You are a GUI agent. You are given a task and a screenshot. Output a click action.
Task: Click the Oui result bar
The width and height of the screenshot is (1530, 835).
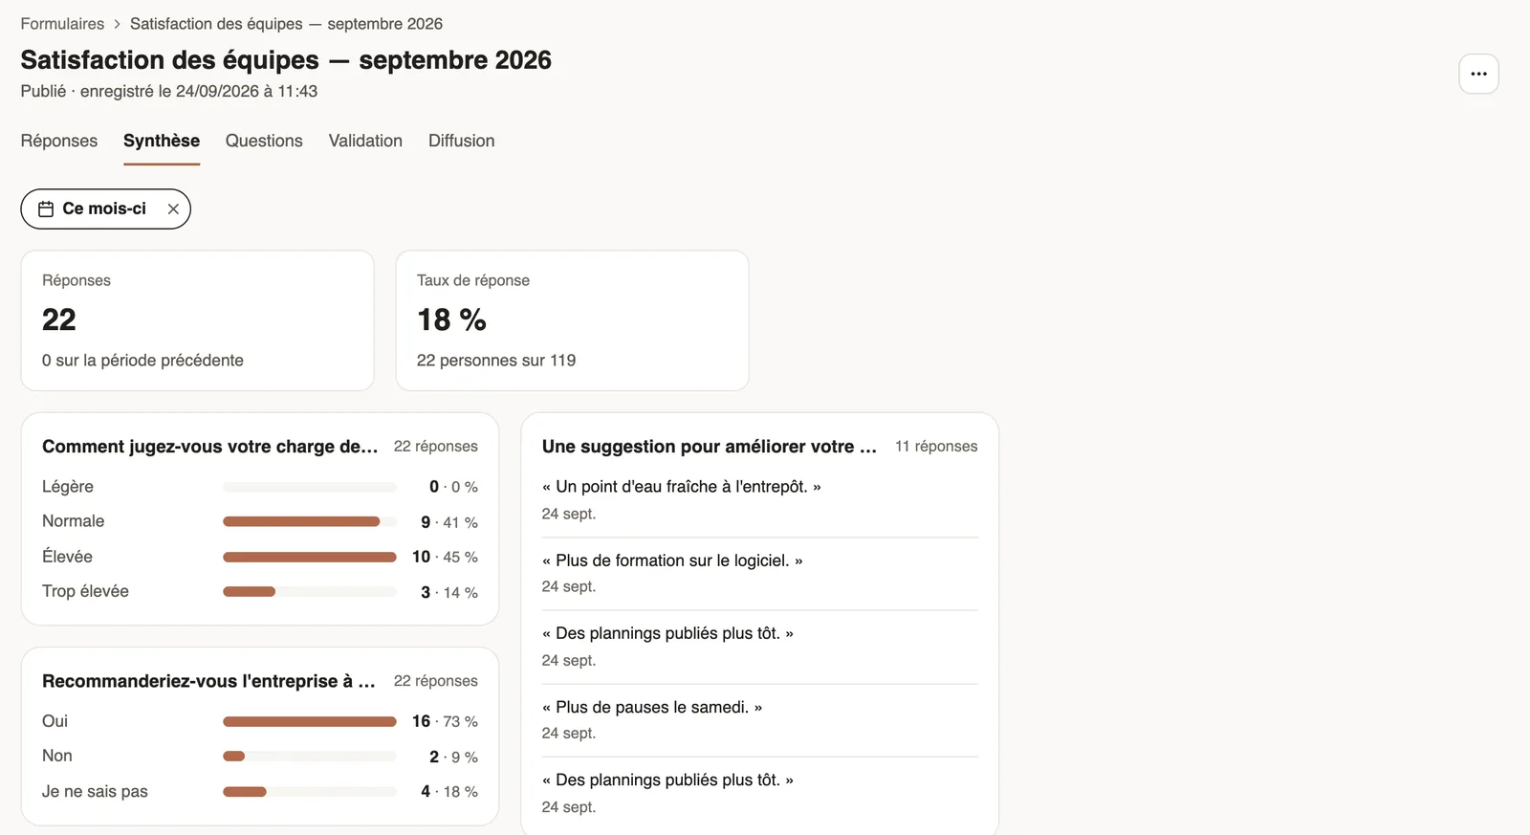pos(310,721)
